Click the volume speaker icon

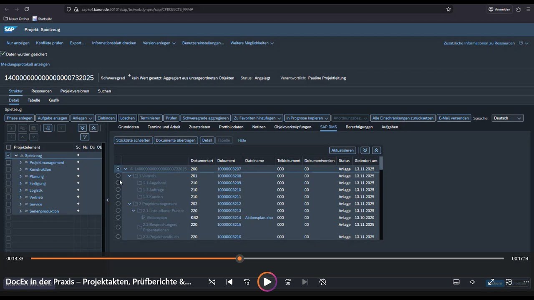point(473,282)
